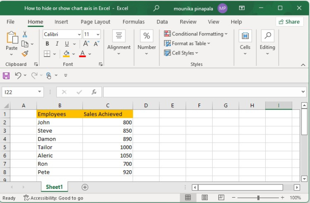Click the red Font Color swatch
The image size is (310, 203).
click(x=82, y=54)
